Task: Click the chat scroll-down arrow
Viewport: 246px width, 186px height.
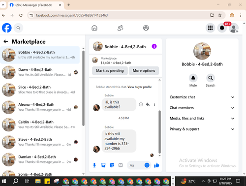Action: (x=159, y=155)
